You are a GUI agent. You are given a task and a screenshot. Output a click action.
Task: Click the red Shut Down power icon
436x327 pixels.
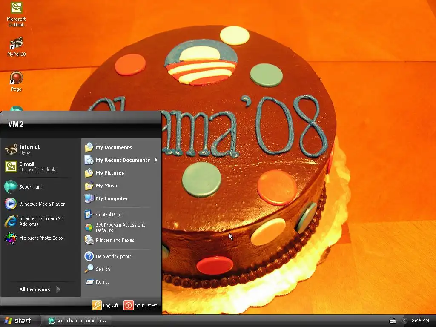(129, 305)
